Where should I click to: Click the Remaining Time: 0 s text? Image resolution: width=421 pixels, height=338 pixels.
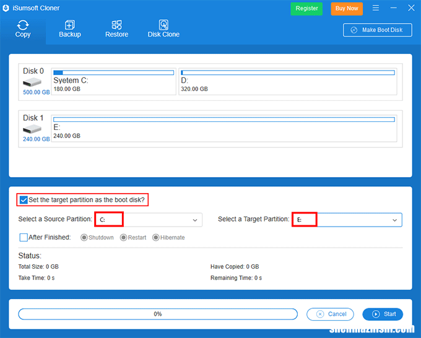236,278
